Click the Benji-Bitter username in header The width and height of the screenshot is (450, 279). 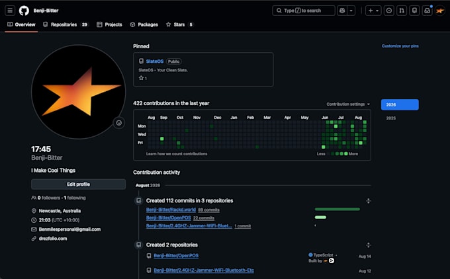(46, 11)
